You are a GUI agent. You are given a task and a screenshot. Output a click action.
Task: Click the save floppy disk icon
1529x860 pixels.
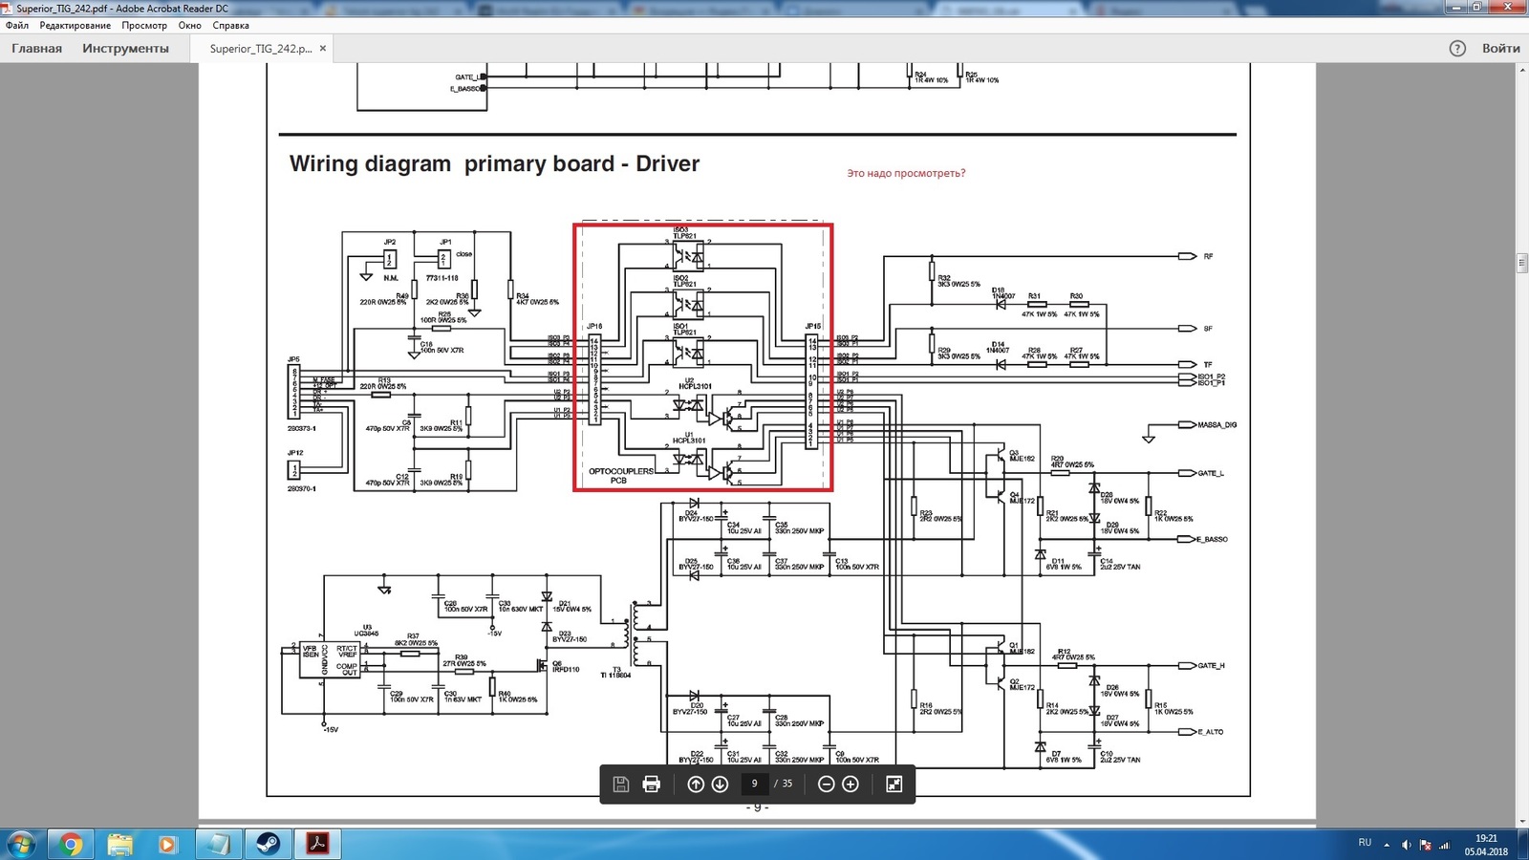pos(620,785)
